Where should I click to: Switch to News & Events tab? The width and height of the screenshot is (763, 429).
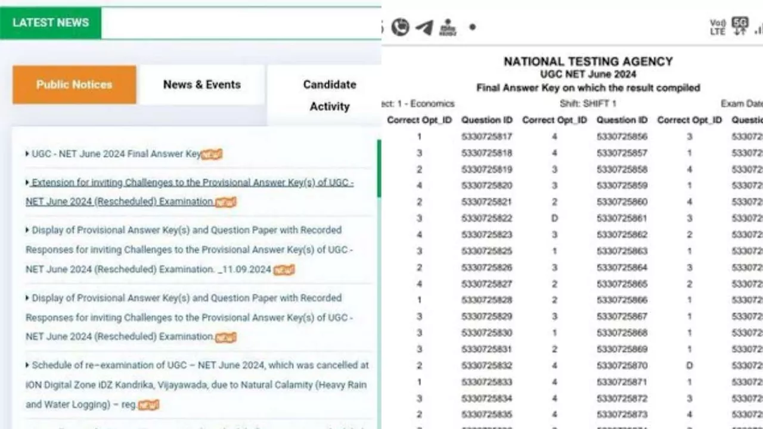coord(202,85)
